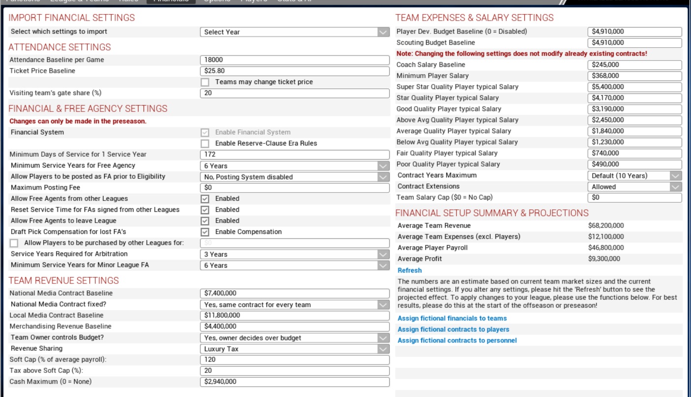Screen dimensions: 691x397
Task: Uncheck Allow Free Agents to leave League
Action: (x=205, y=221)
